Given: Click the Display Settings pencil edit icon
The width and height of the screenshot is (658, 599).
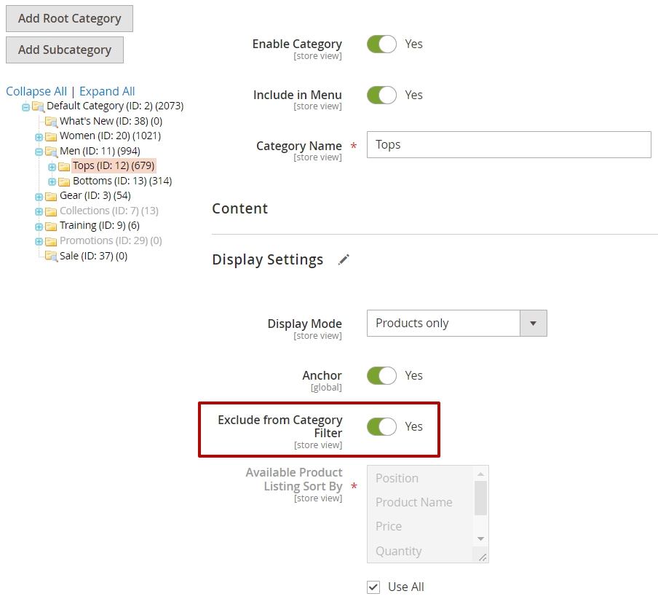Looking at the screenshot, I should pyautogui.click(x=344, y=259).
